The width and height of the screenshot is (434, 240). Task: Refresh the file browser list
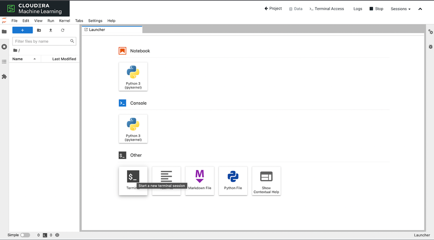[x=63, y=30]
